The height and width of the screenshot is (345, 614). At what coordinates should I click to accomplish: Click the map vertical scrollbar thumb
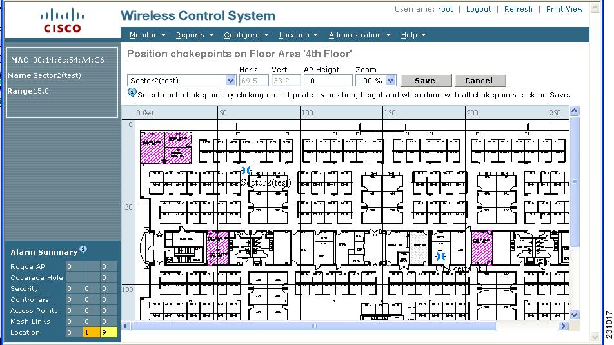[574, 182]
